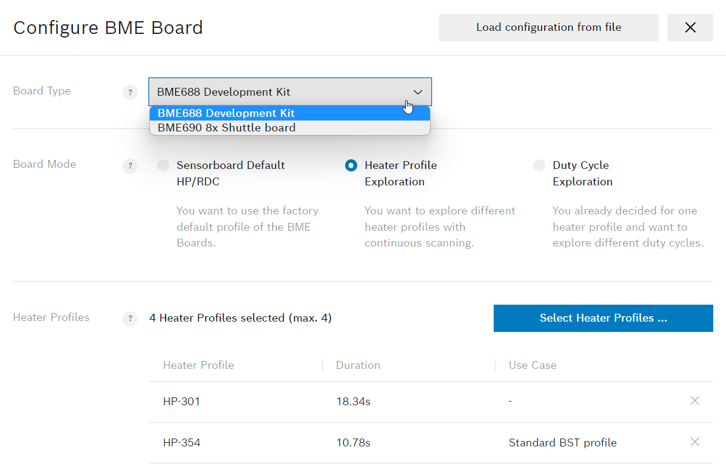Image resolution: width=726 pixels, height=467 pixels.
Task: Remove heater profile HP-301 with its X icon
Action: pyautogui.click(x=694, y=401)
